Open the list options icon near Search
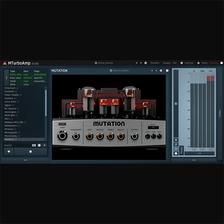Image resolution: width=224 pixels, height=224 pixels. pos(45,145)
